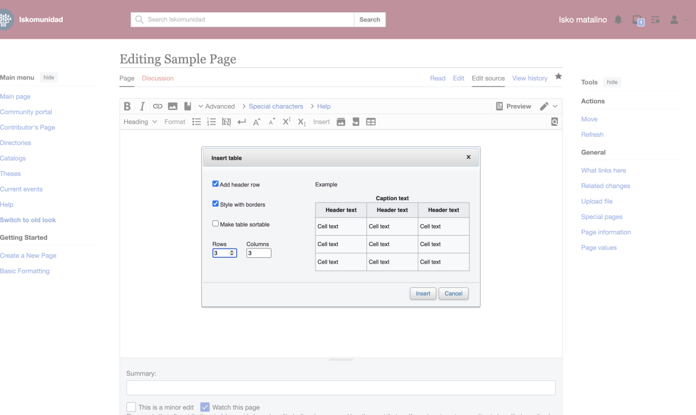Image resolution: width=696 pixels, height=415 pixels.
Task: Open search and replace with the magnifier icon
Action: (x=554, y=121)
